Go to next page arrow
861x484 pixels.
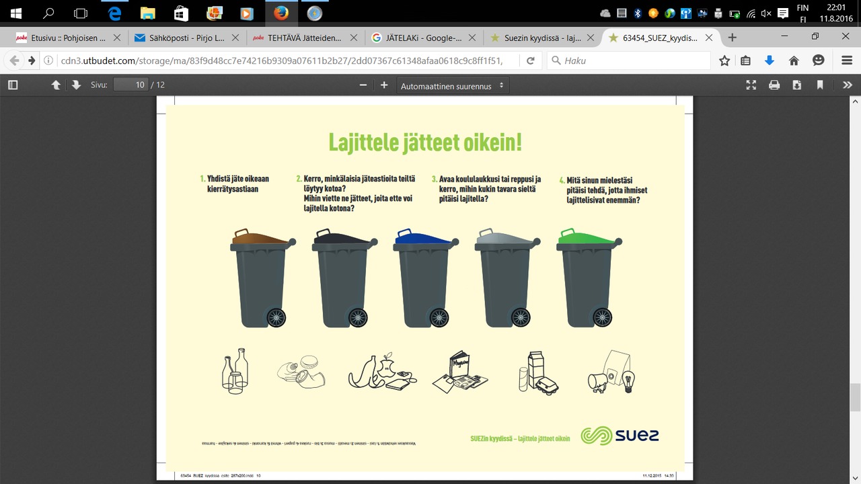pos(76,85)
